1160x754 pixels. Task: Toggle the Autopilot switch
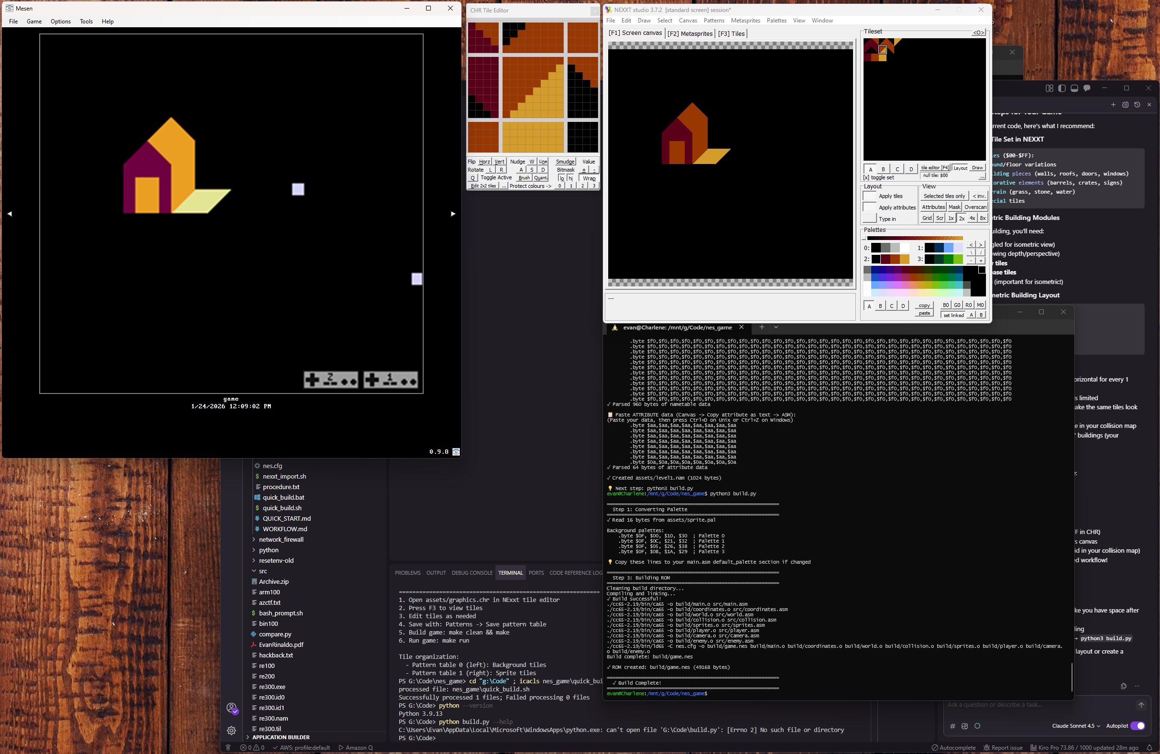point(1137,726)
